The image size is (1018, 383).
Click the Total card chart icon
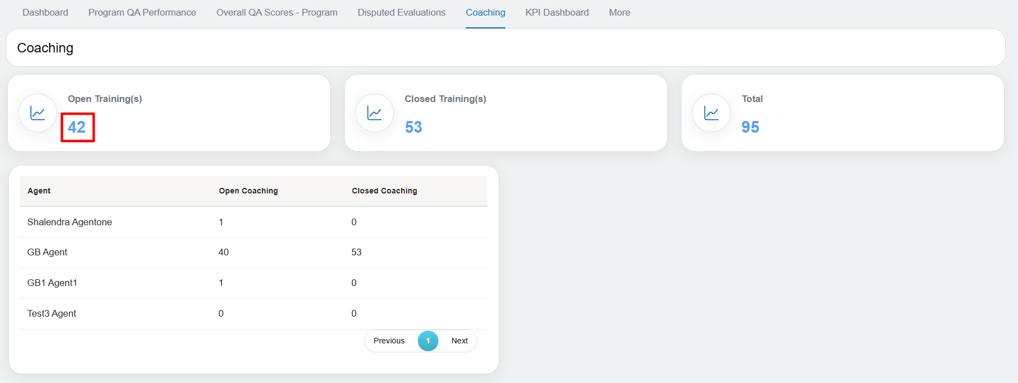(711, 113)
